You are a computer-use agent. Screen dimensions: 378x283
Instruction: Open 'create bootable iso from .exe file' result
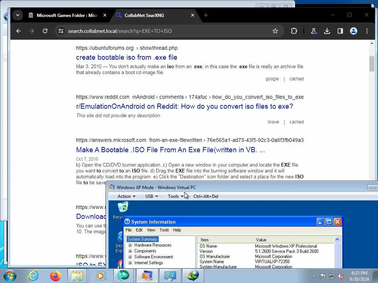click(x=127, y=57)
